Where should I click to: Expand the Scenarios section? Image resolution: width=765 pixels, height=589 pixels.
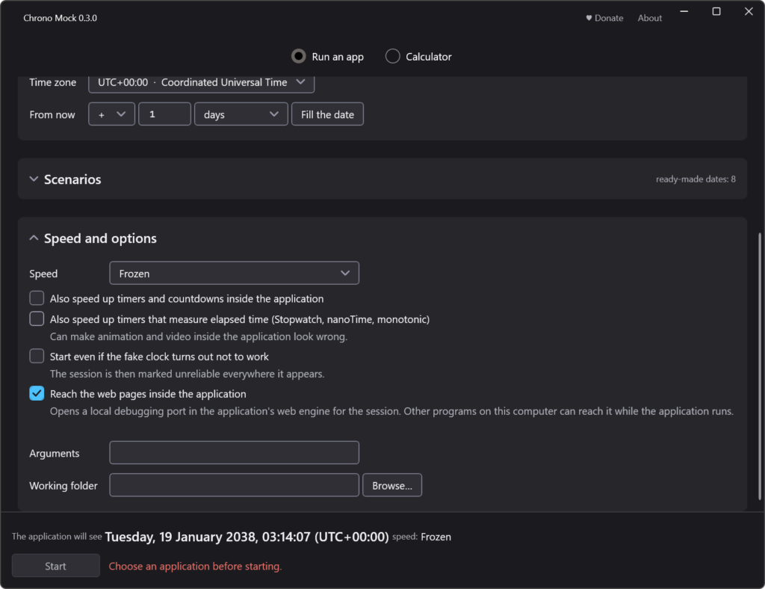click(382, 179)
